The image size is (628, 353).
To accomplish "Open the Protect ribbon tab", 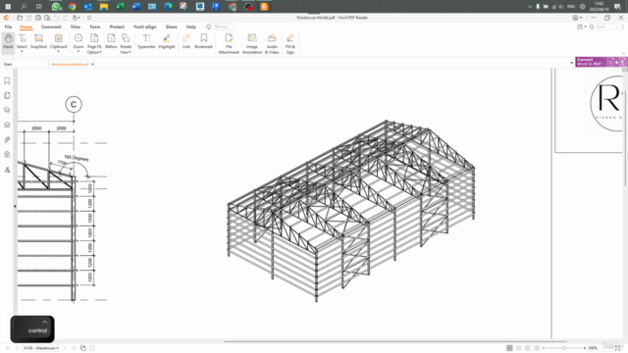I will coord(117,26).
